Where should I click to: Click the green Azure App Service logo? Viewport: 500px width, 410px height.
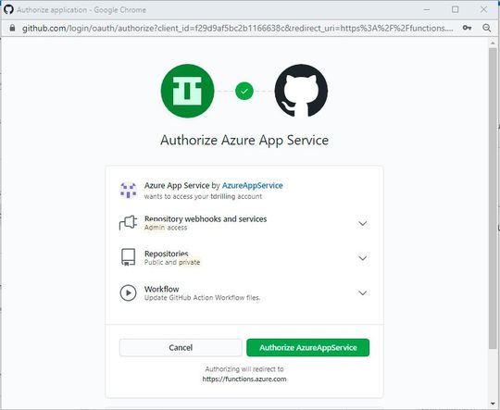(187, 91)
